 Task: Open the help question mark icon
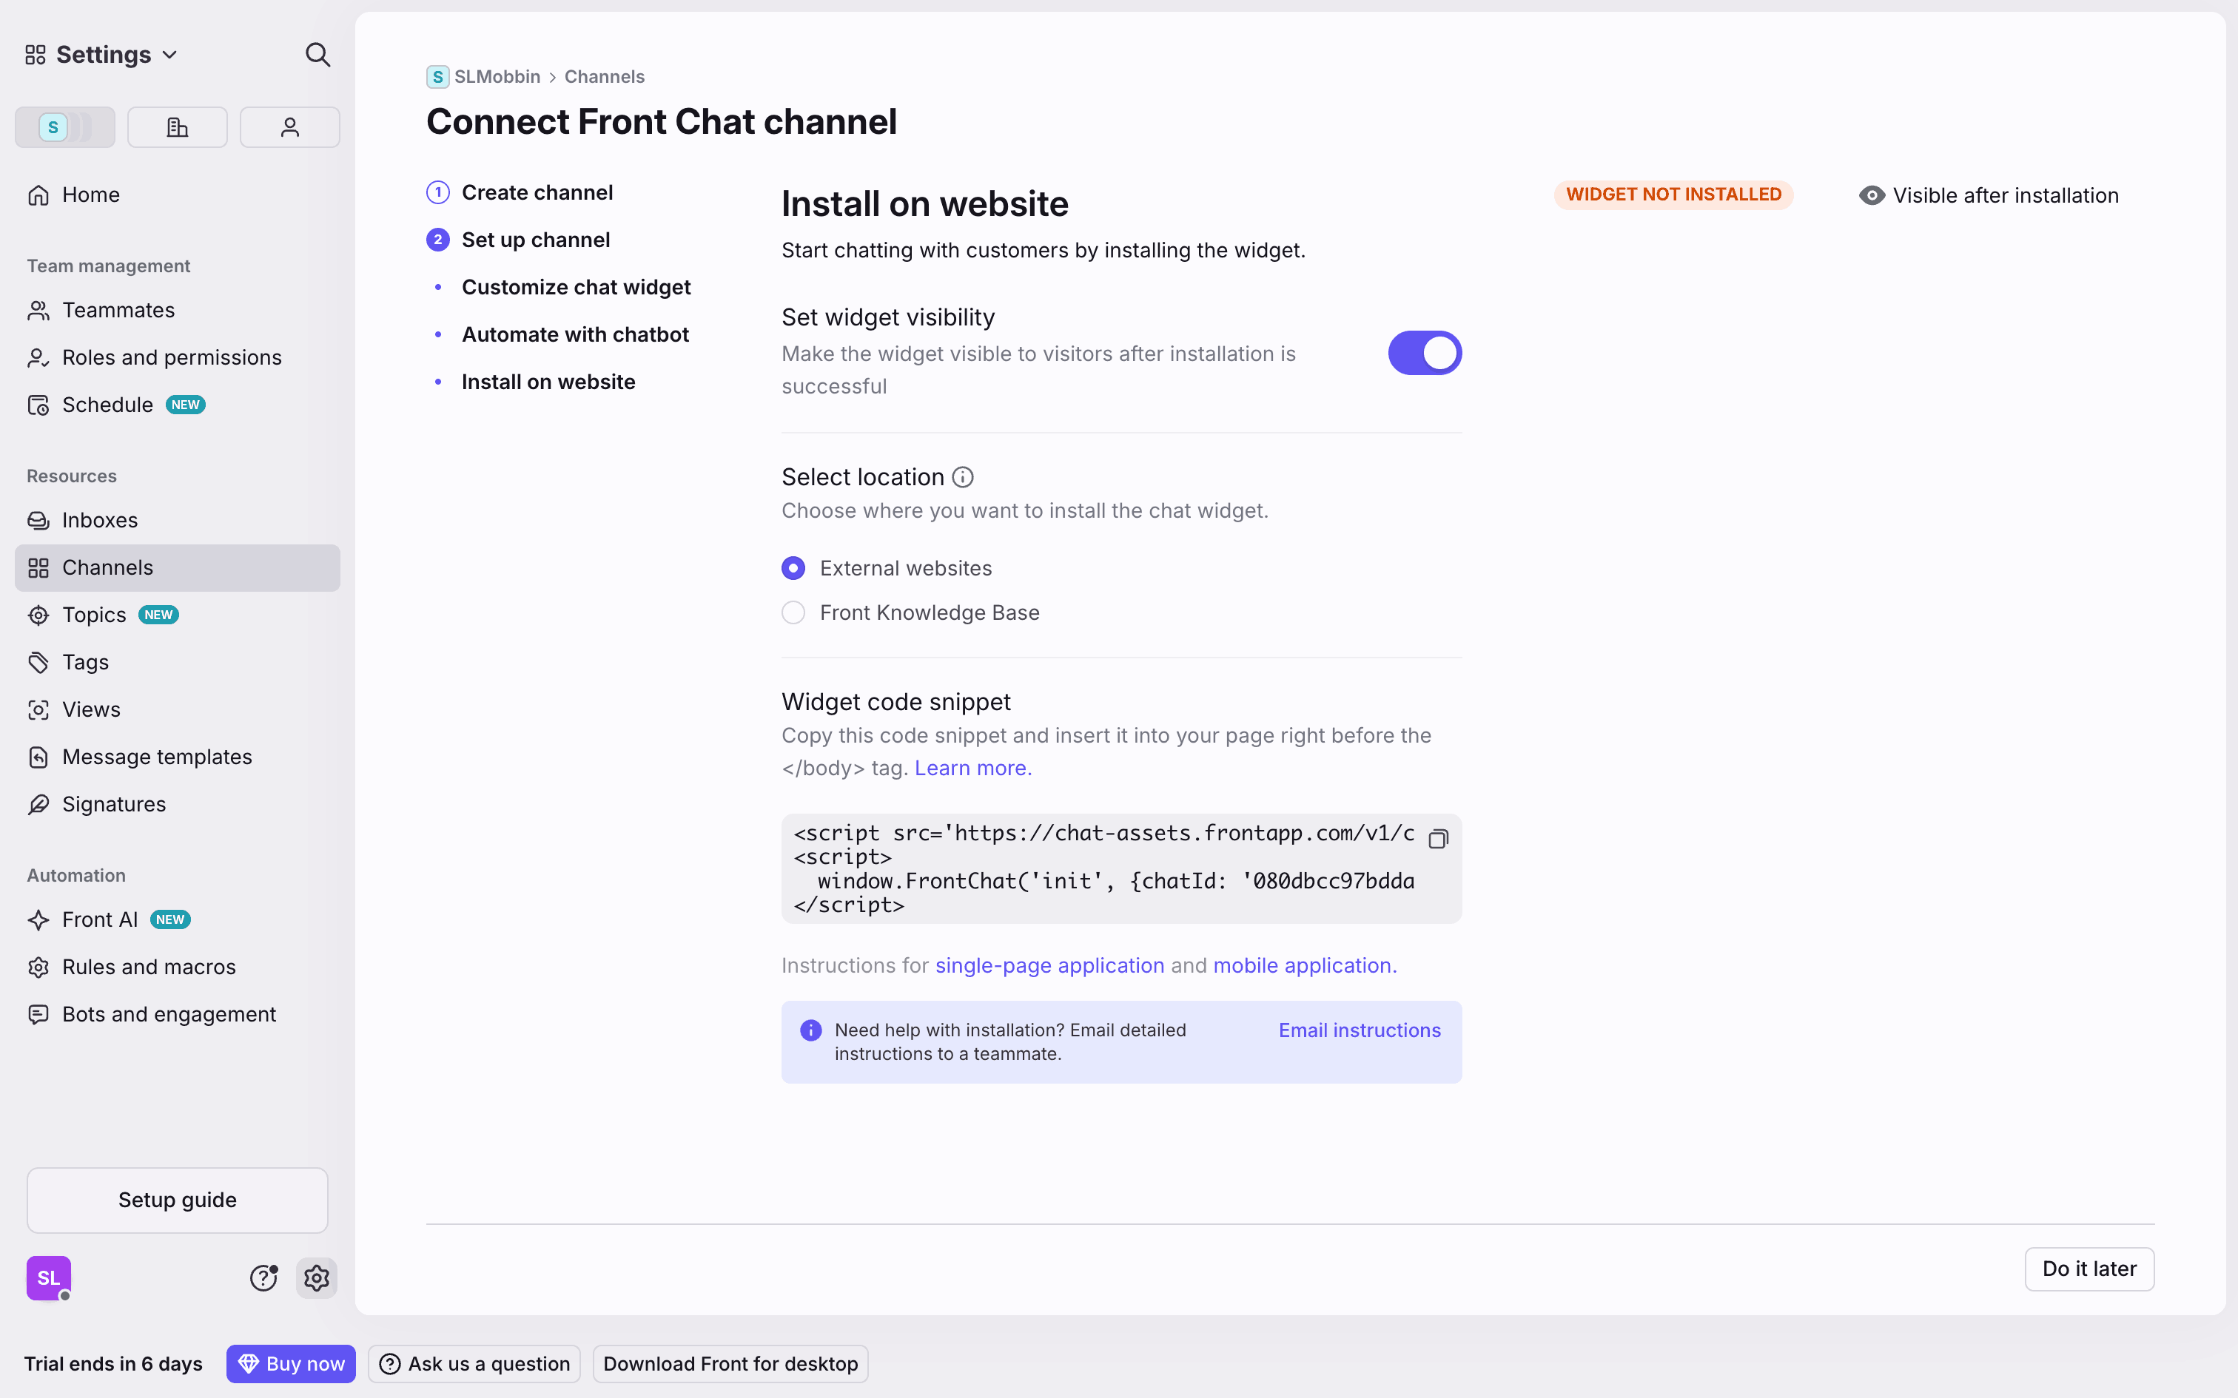[263, 1278]
